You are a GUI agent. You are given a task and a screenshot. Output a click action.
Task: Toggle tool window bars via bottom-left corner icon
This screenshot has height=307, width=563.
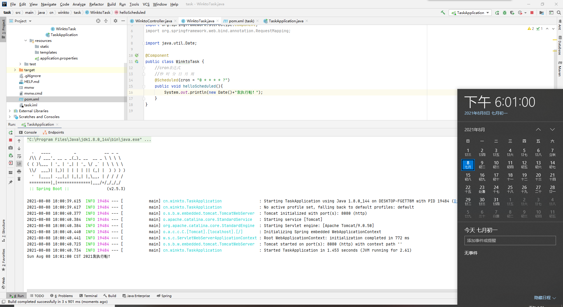tap(4, 302)
